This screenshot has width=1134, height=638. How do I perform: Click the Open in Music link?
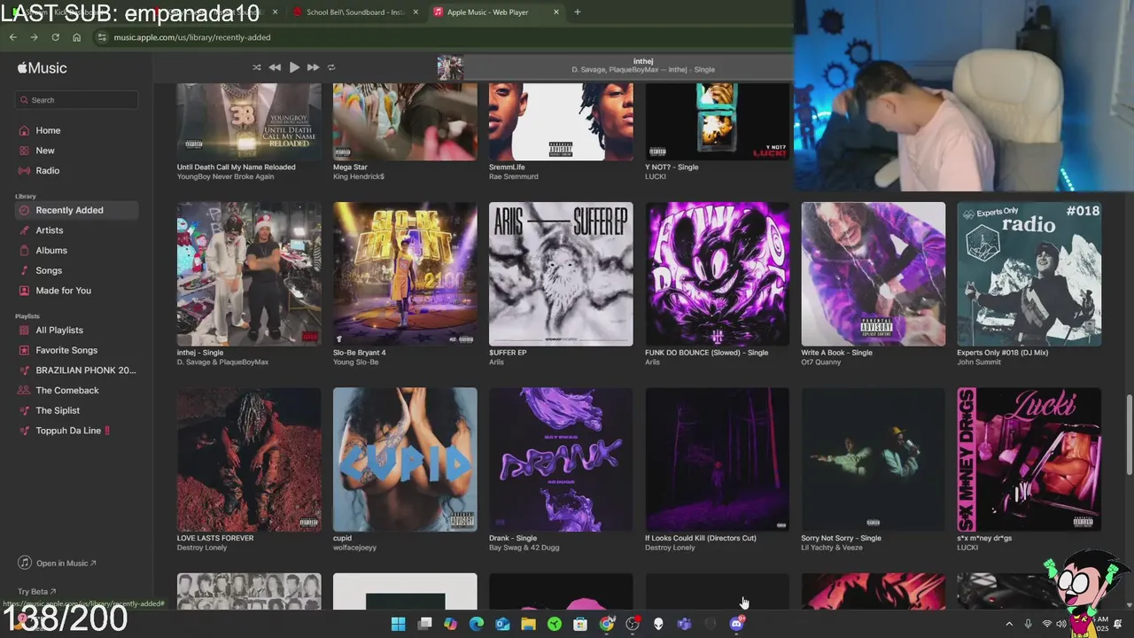point(58,564)
